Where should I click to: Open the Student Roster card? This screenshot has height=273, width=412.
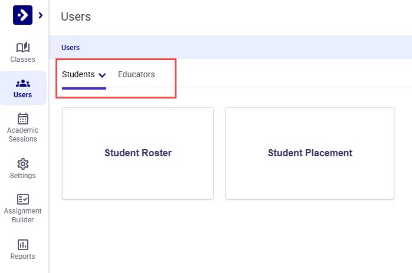pyautogui.click(x=138, y=153)
